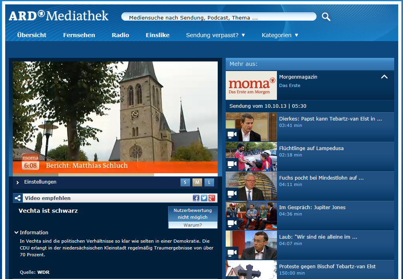Open the Radio section
Screen dimensions: 403x279
click(120, 35)
